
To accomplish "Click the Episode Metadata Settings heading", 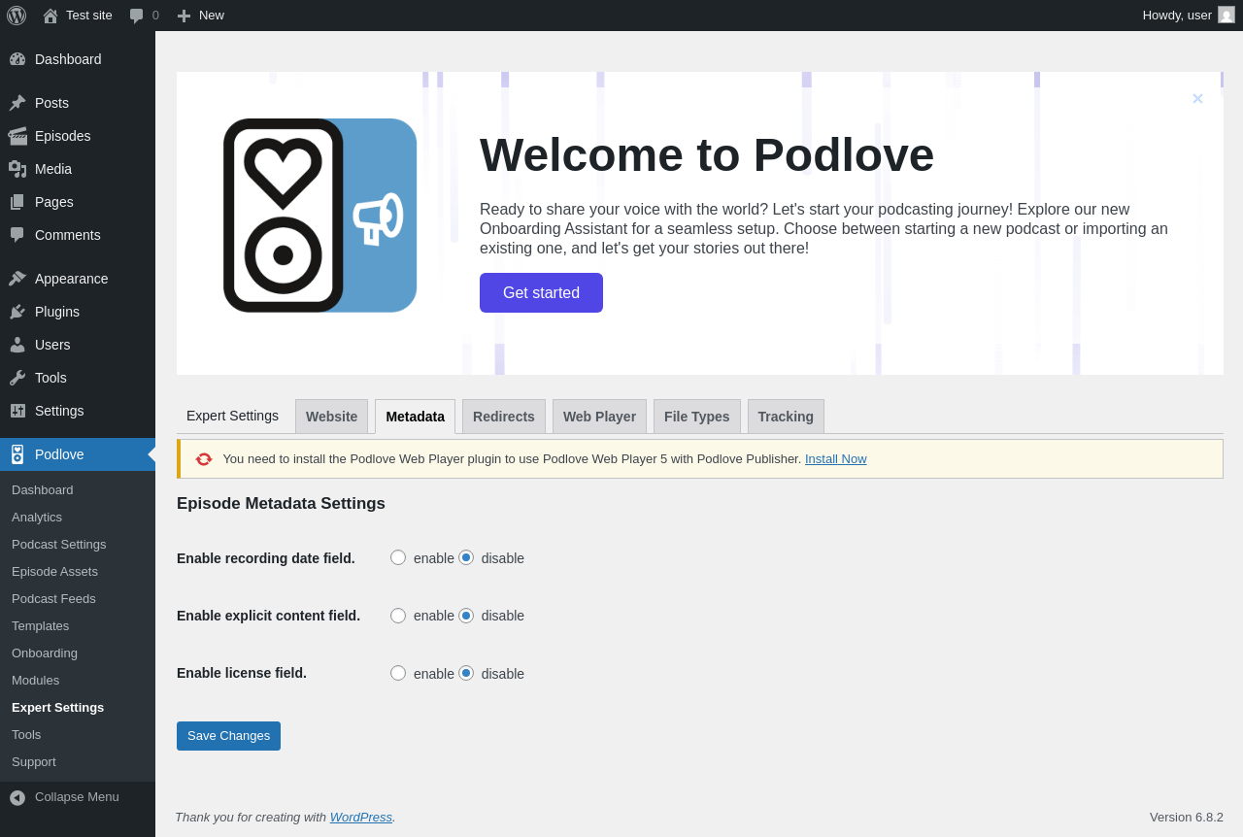I will pyautogui.click(x=281, y=504).
